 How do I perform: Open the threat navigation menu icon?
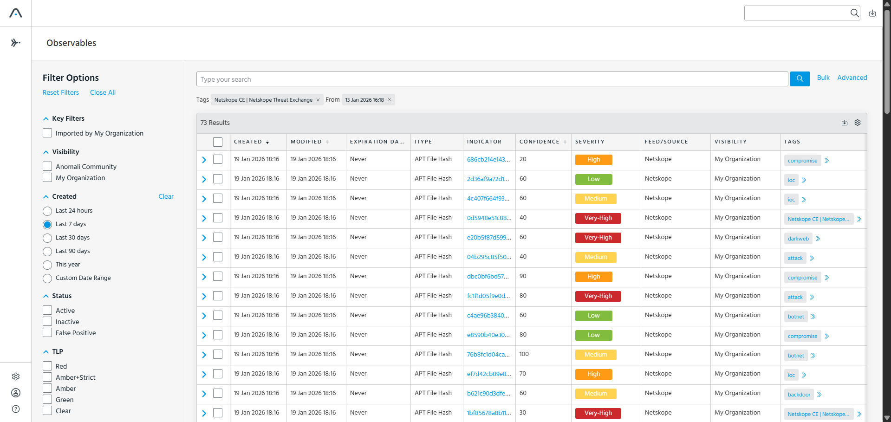click(16, 43)
